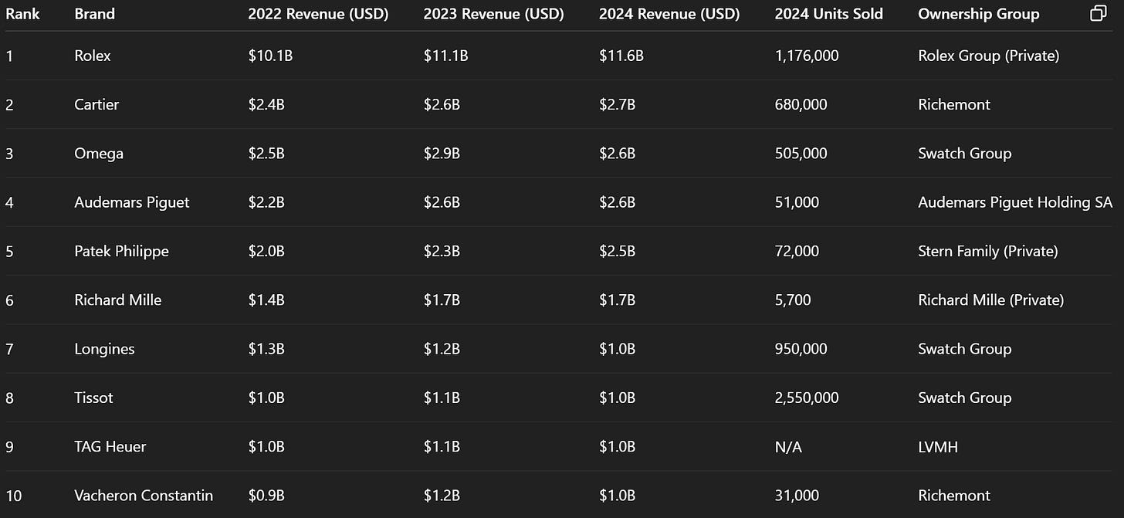Image resolution: width=1124 pixels, height=518 pixels.
Task: Click Swatch Group in the Longines row
Action: 965,349
